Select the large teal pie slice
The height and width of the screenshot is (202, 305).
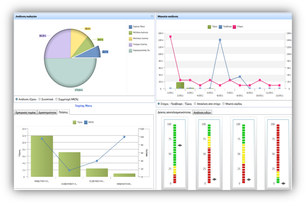(x=70, y=73)
